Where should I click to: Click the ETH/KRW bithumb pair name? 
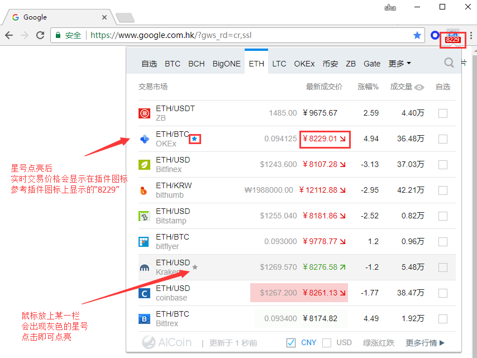click(174, 185)
